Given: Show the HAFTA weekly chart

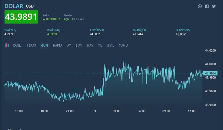Looking at the screenshot, I should [x=58, y=45].
